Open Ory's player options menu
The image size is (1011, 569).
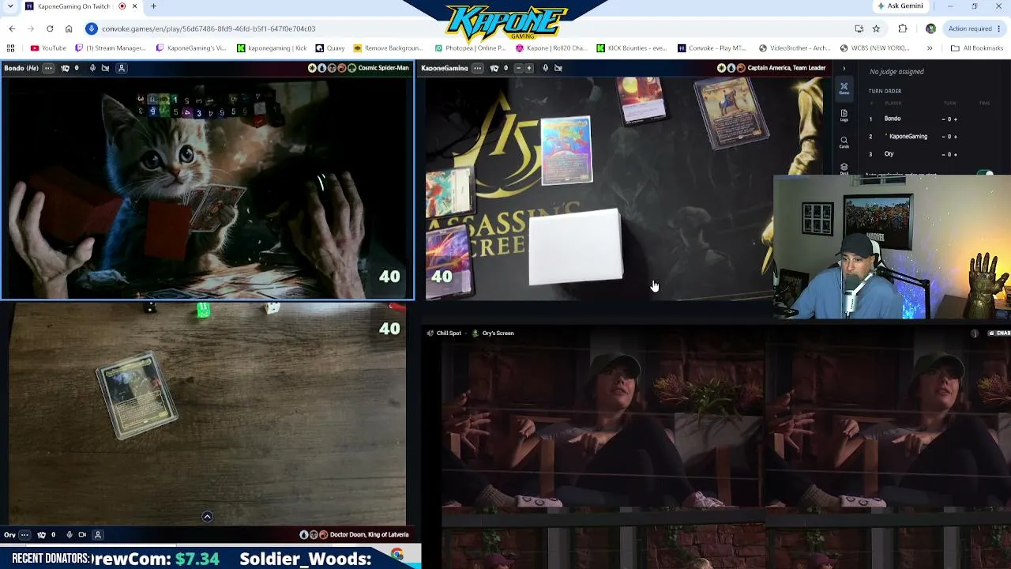coord(24,535)
